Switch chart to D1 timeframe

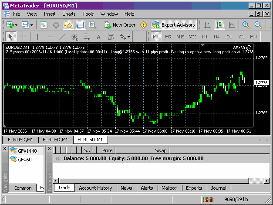[x=229, y=37]
